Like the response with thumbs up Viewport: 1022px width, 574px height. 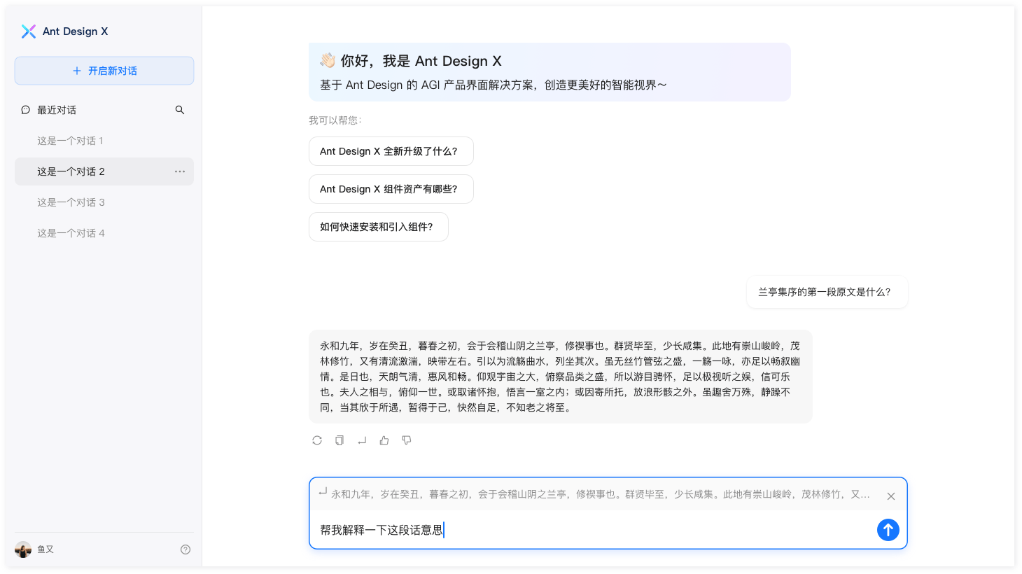384,440
